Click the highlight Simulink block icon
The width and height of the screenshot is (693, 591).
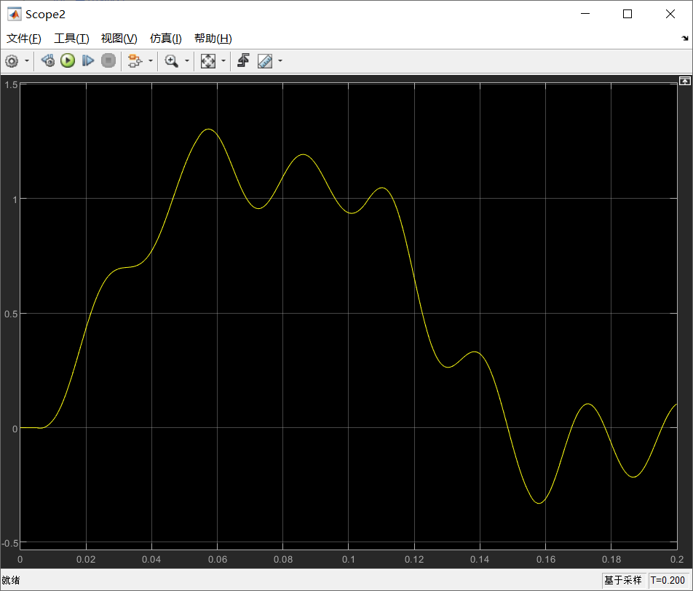[x=135, y=61]
